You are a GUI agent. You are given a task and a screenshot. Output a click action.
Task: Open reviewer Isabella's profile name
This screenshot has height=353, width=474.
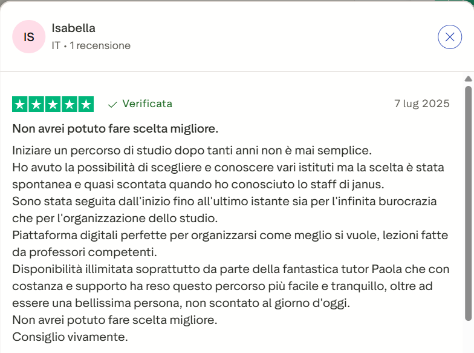pyautogui.click(x=73, y=28)
